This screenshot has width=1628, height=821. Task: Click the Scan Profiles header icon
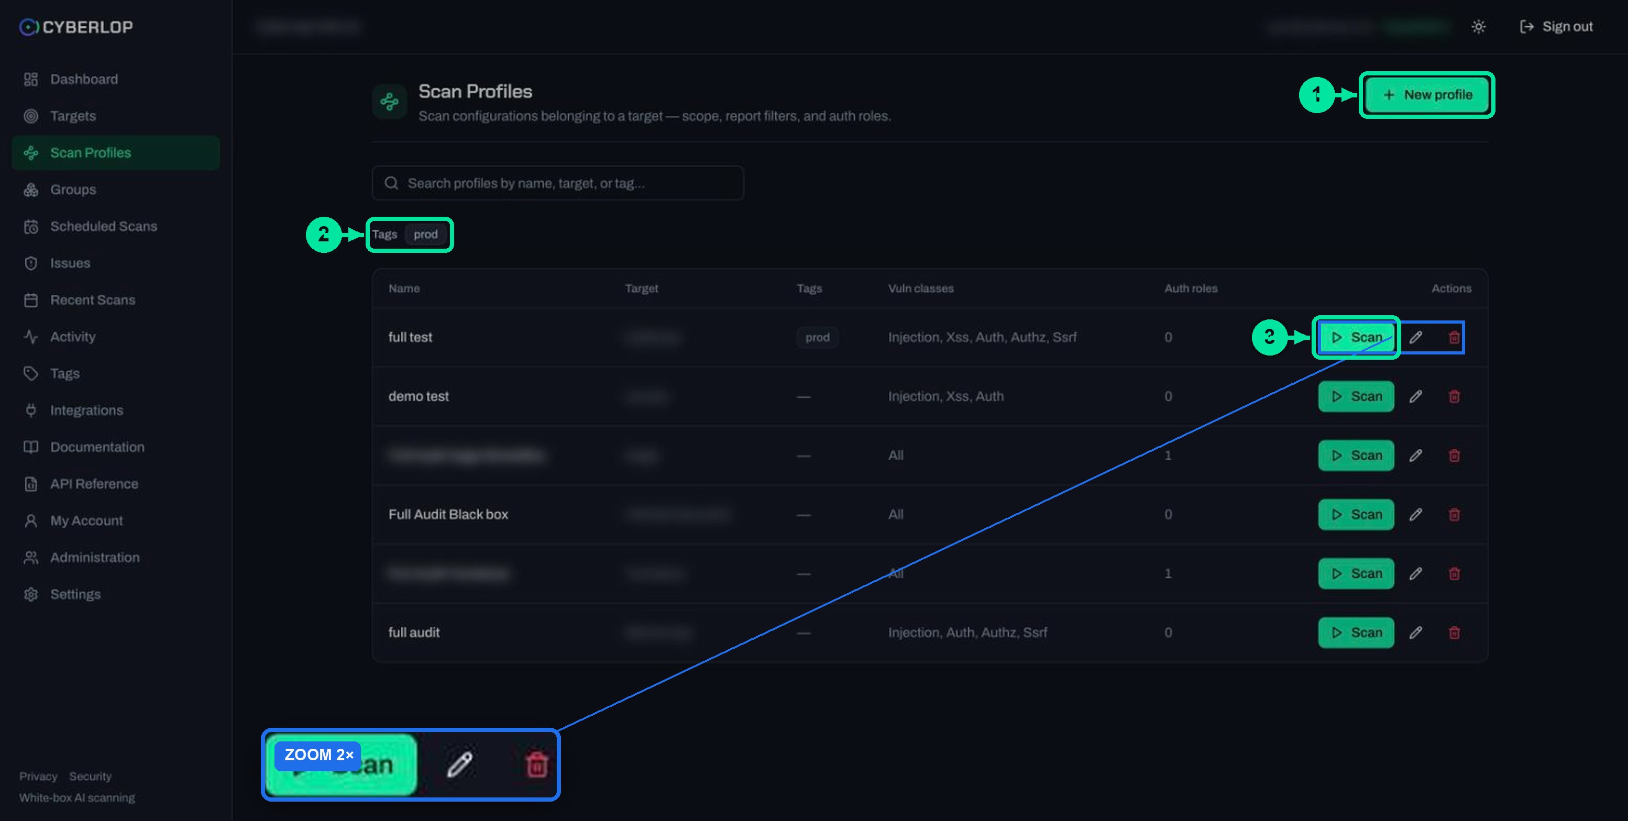[389, 101]
